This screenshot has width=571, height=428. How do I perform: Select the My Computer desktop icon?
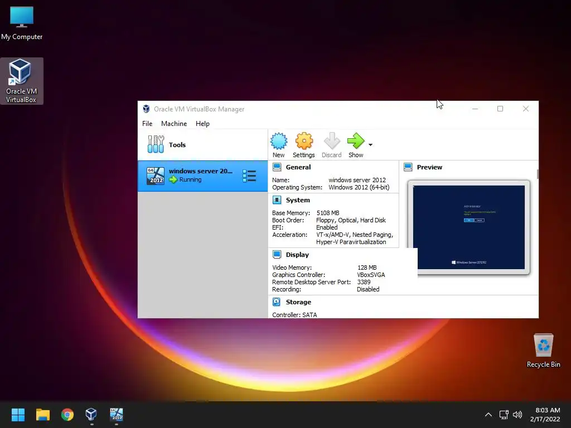(22, 23)
